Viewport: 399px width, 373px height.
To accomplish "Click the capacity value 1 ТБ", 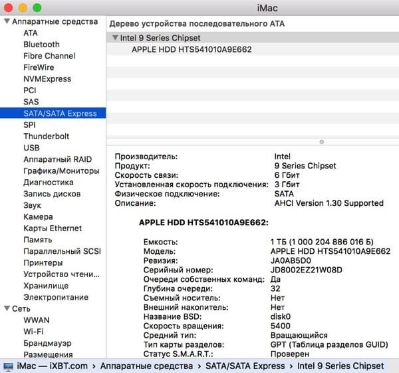I will (x=322, y=242).
